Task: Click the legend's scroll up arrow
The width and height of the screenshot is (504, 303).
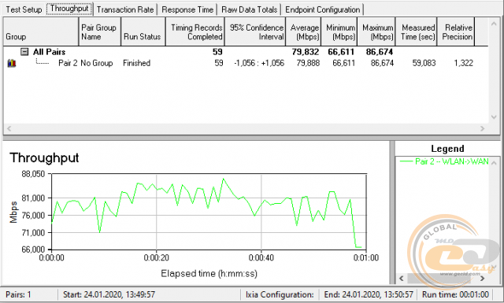Action: click(494, 163)
